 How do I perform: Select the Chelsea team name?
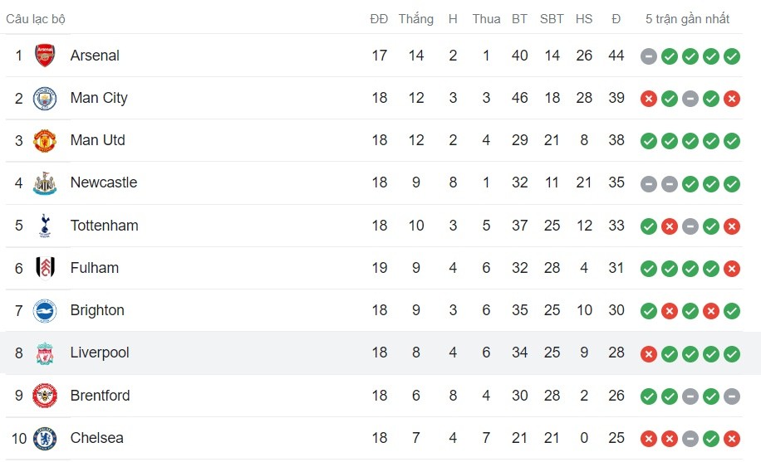pos(97,438)
